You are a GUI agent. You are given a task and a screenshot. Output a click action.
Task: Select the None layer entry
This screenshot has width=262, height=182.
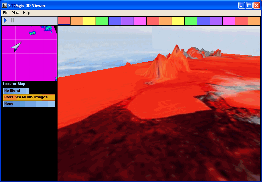[29, 104]
